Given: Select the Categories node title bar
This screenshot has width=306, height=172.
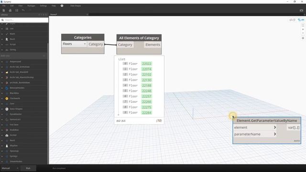Looking at the screenshot, I should tap(83, 37).
